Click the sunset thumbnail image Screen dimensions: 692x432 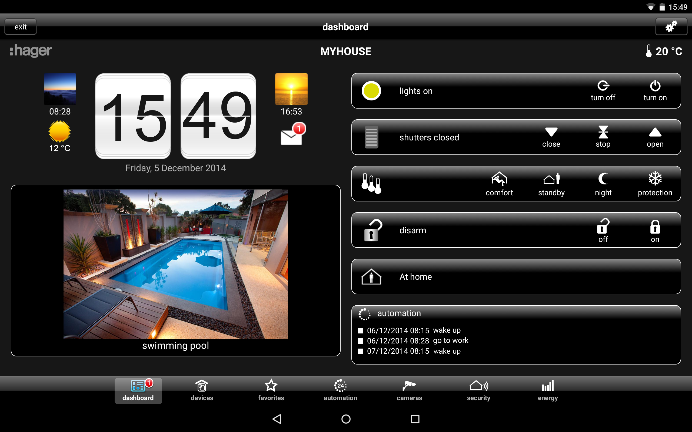[x=291, y=89]
